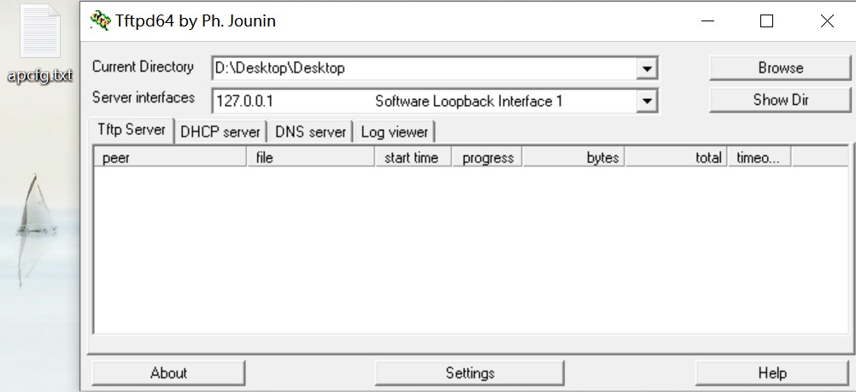Screen dimensions: 856x392
Task: Sort by the file column header
Action: pyautogui.click(x=311, y=158)
